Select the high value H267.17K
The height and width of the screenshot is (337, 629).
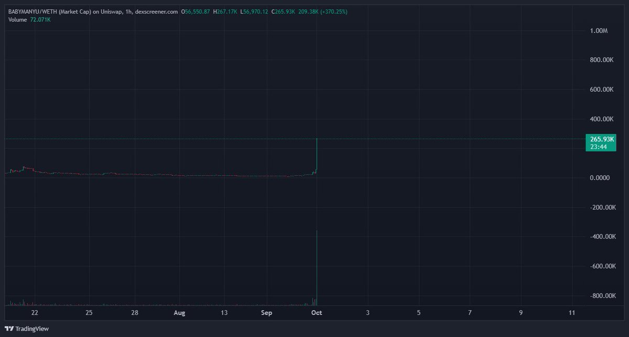pos(225,12)
